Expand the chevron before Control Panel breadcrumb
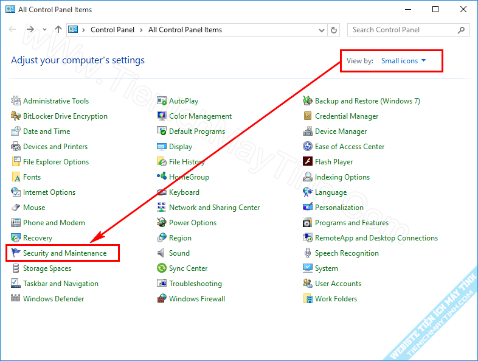 point(83,30)
